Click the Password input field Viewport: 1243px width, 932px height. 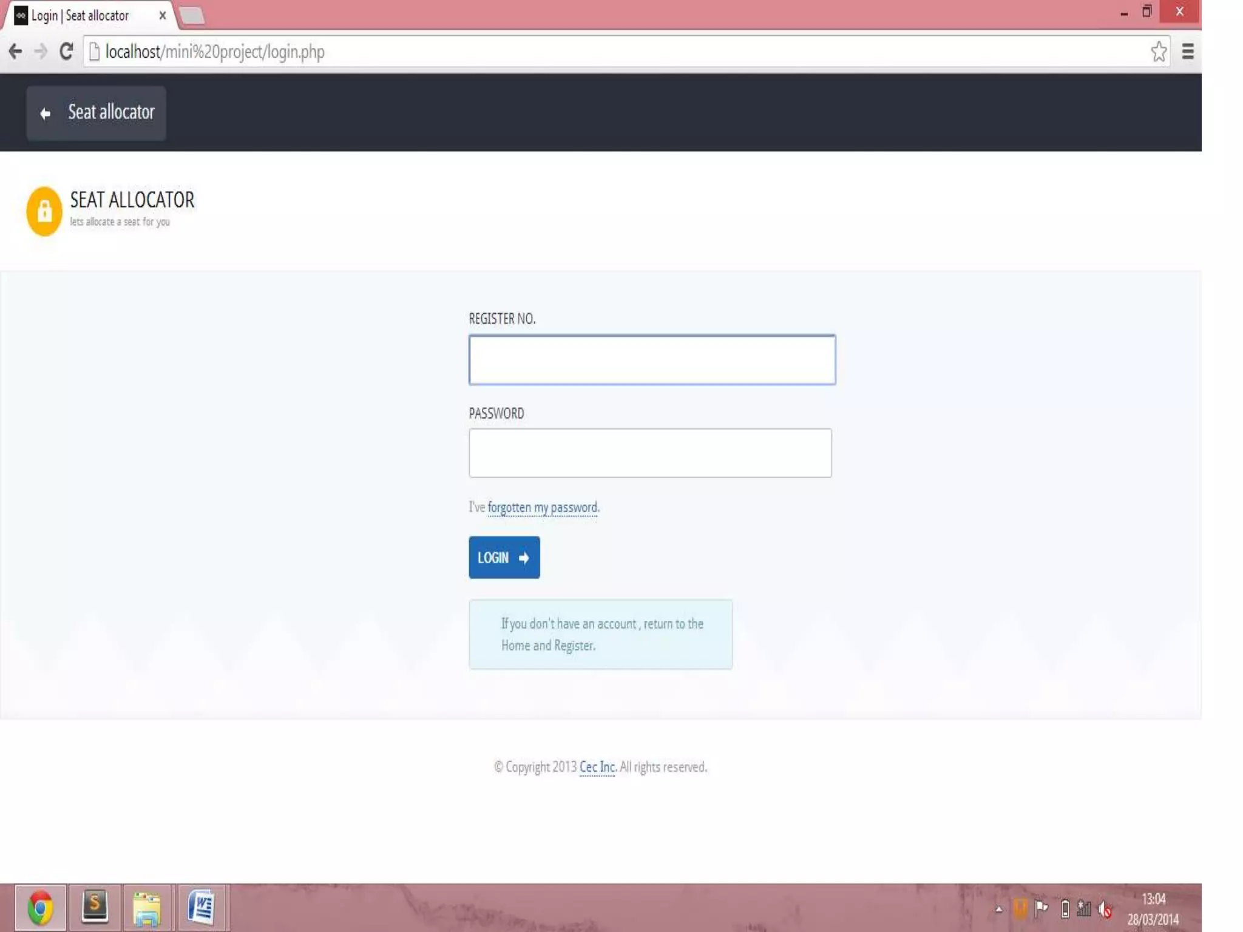[x=650, y=453]
